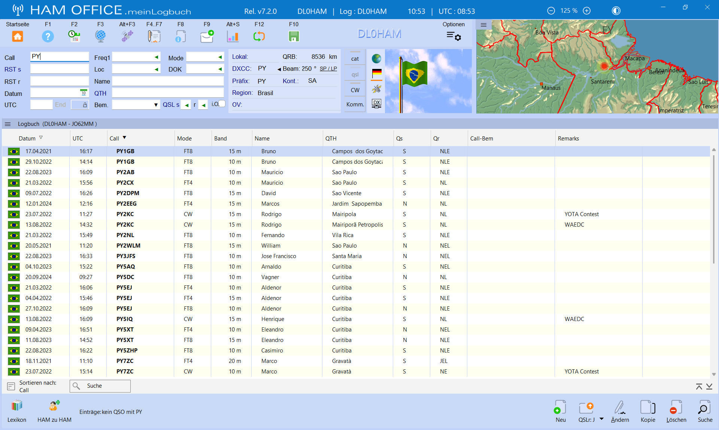Click the F2 clock calendar icon
The image size is (719, 430).
pyautogui.click(x=74, y=36)
